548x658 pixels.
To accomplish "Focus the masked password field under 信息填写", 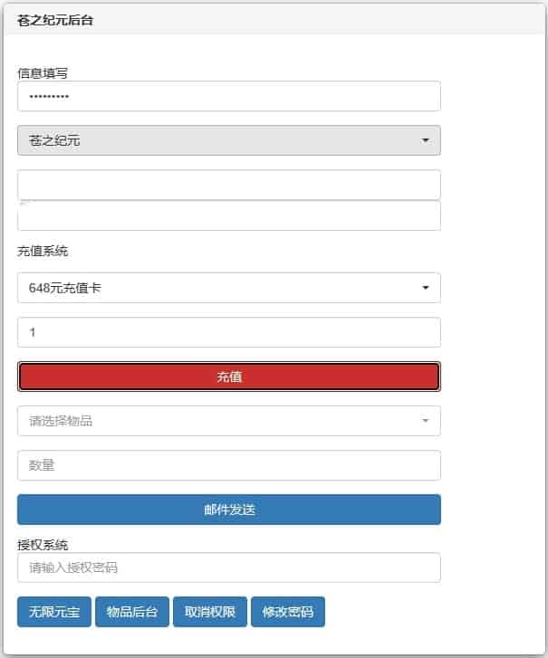I will tap(228, 96).
